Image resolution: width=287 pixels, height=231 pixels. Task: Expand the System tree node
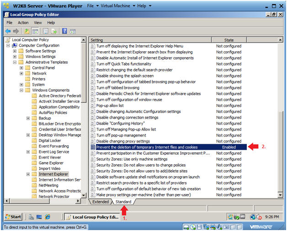(21, 84)
